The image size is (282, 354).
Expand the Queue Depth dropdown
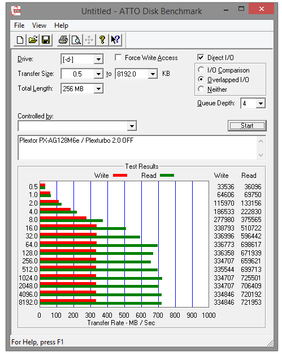(x=261, y=104)
